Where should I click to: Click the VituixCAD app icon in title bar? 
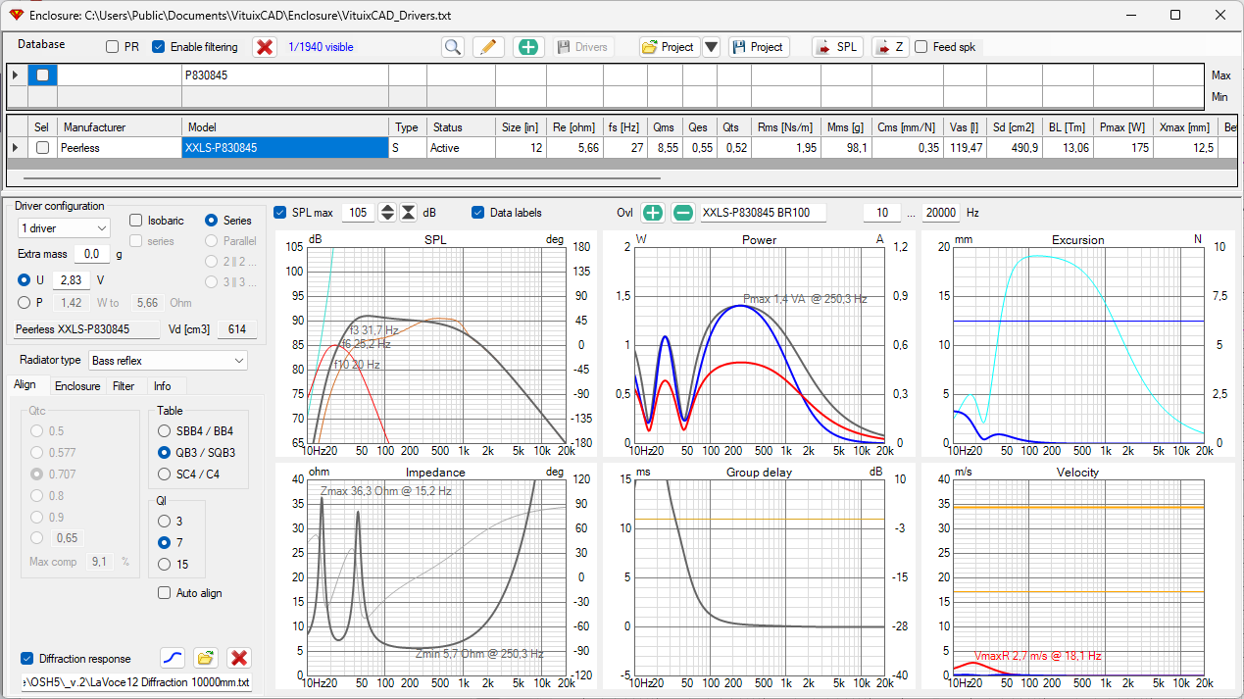click(16, 15)
